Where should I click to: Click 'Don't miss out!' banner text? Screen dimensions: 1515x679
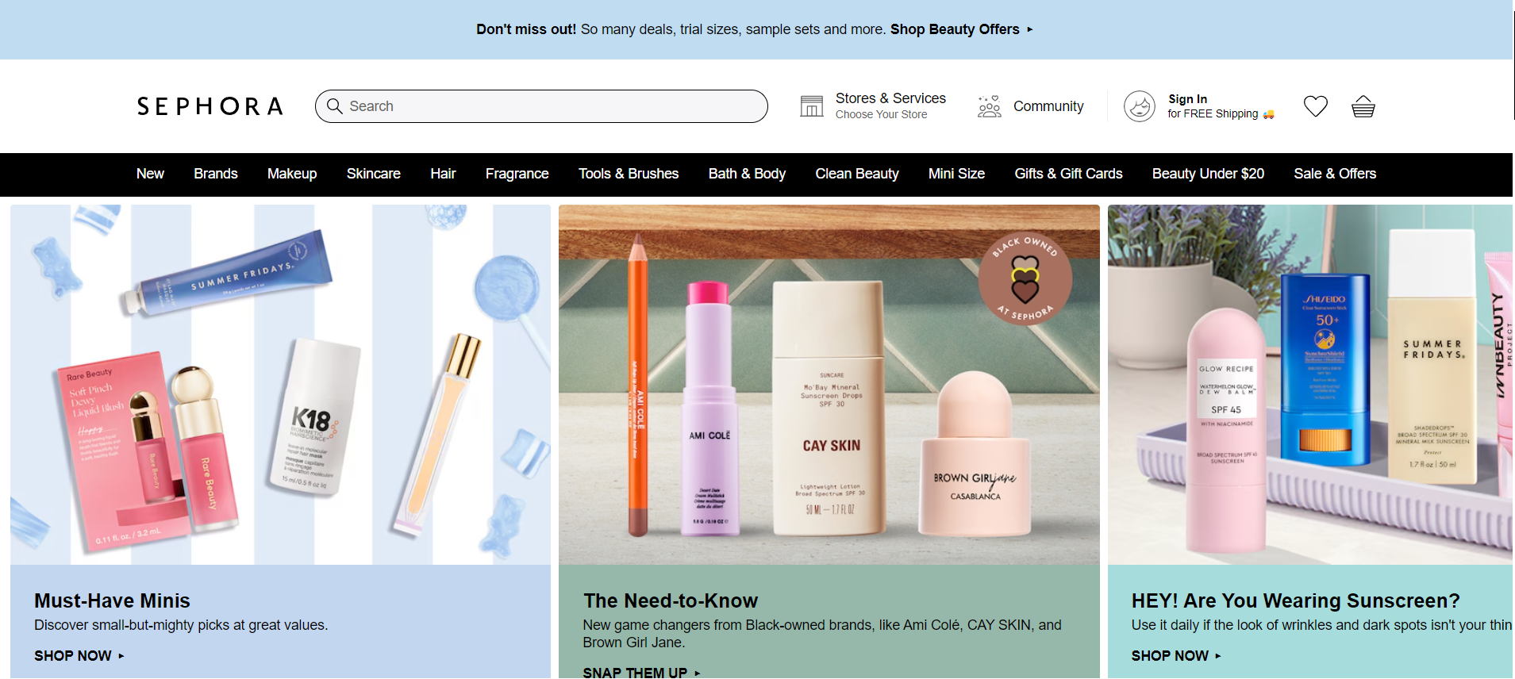(x=526, y=29)
